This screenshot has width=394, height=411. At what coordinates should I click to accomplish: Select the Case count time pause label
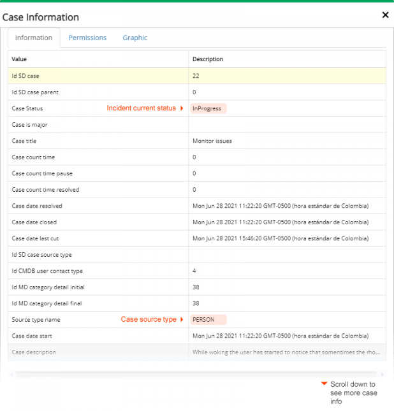(x=42, y=173)
